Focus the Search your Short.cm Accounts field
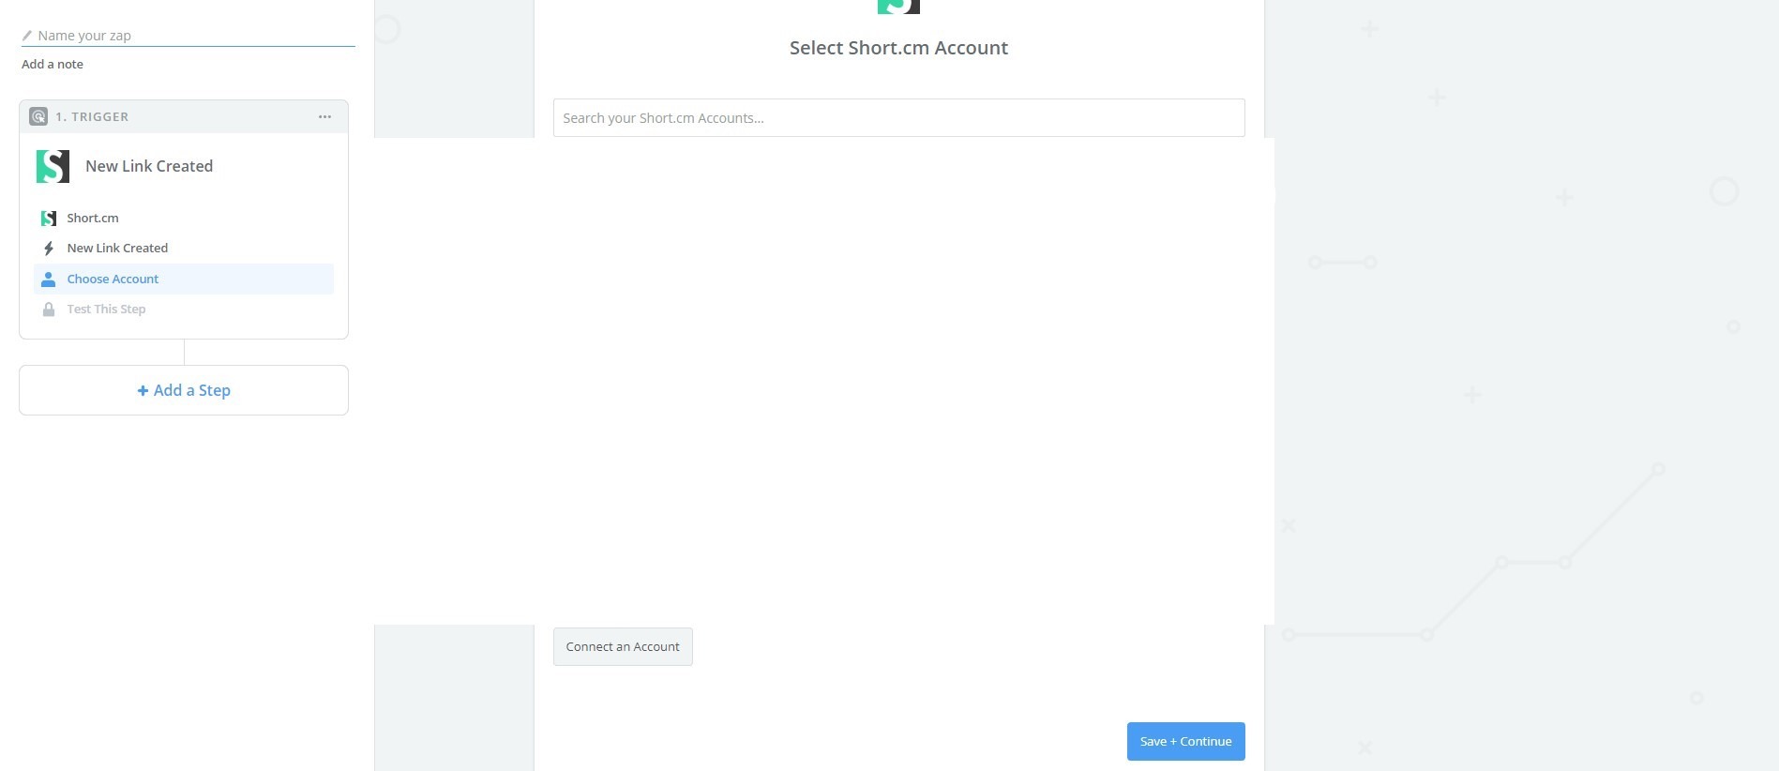 point(898,118)
